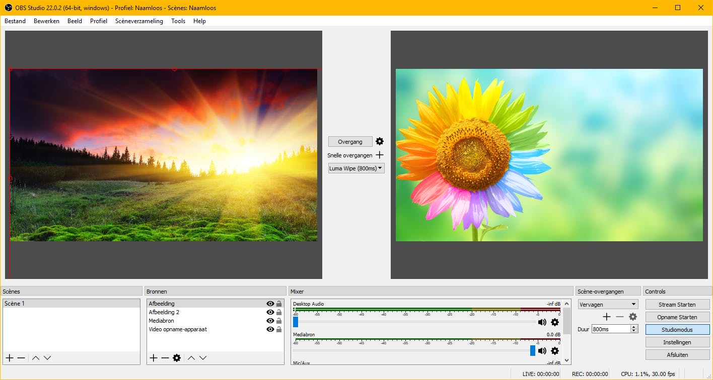The image size is (713, 380).
Task: Add a quick transition with plus icon
Action: 380,155
